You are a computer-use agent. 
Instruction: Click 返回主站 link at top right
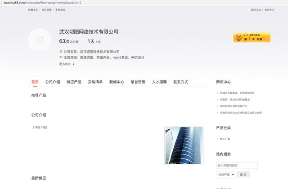[x=256, y=9]
